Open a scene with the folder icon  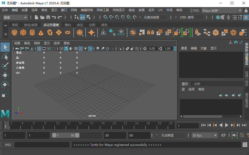(x=42, y=17)
